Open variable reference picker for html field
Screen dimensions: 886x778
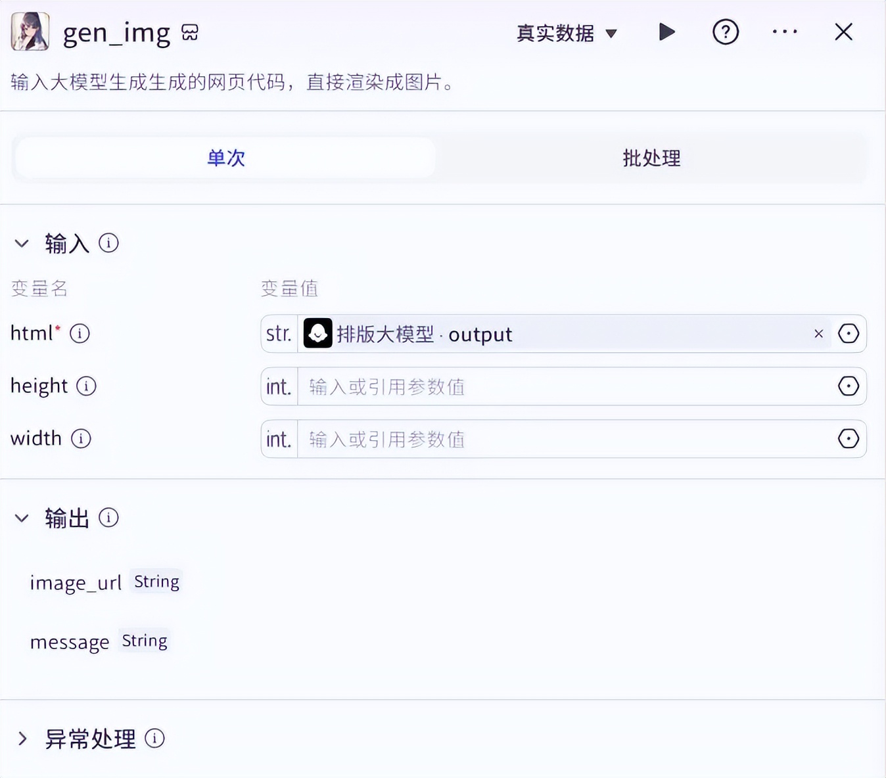pyautogui.click(x=848, y=334)
